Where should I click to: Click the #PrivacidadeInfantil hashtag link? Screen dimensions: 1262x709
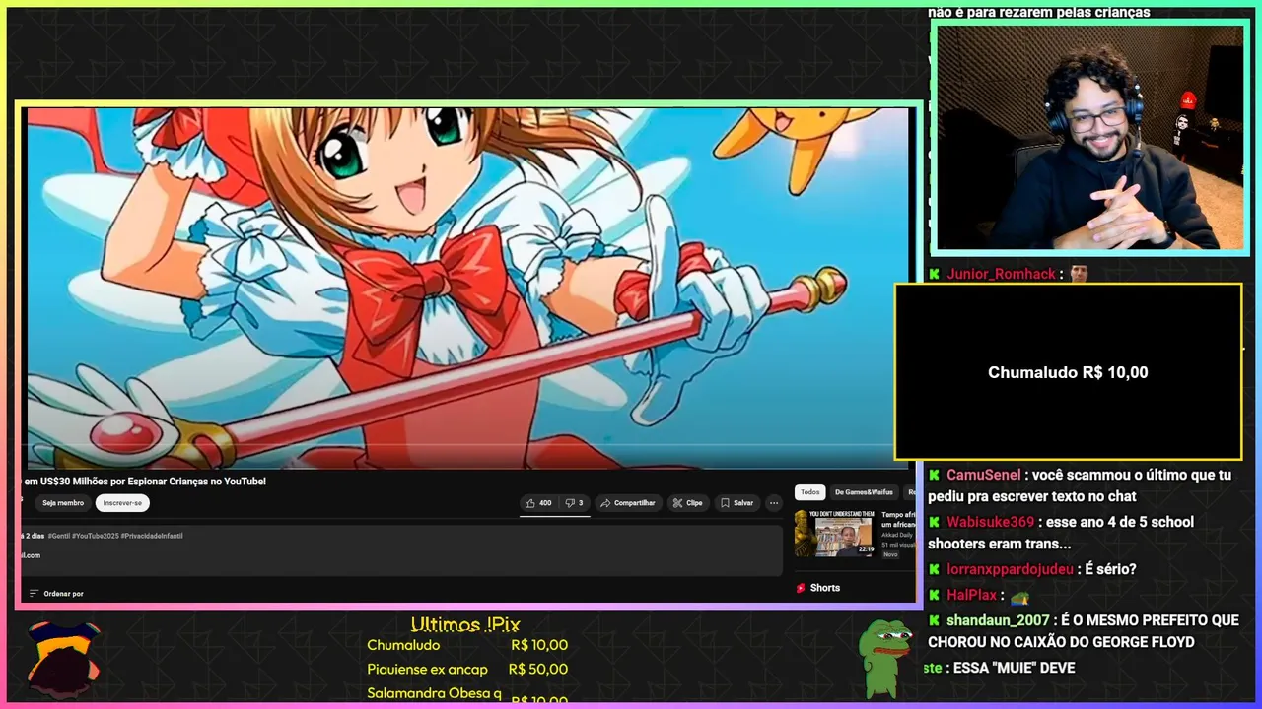coord(152,536)
